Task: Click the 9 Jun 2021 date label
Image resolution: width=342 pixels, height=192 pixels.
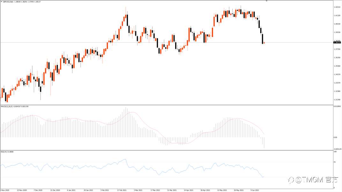Action: coord(255,190)
